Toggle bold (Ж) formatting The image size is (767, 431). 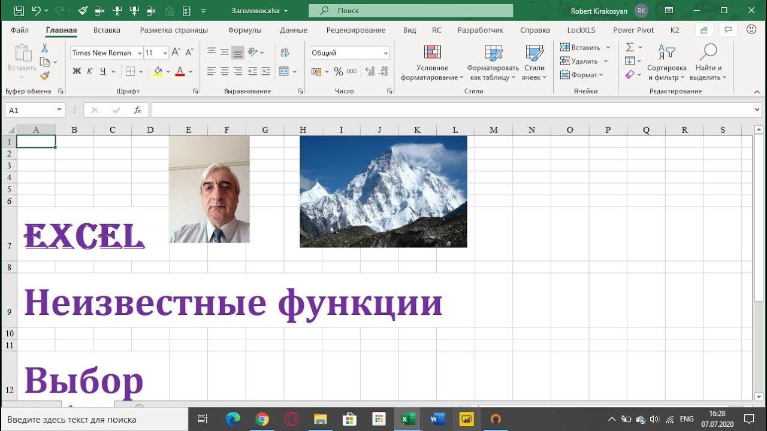(77, 71)
